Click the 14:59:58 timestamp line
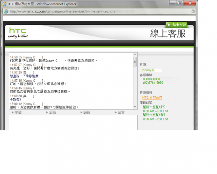The image size is (217, 174). [23, 96]
